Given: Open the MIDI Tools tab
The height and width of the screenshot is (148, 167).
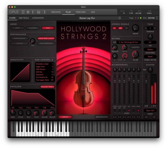Looking at the screenshot, I should 24,18.
